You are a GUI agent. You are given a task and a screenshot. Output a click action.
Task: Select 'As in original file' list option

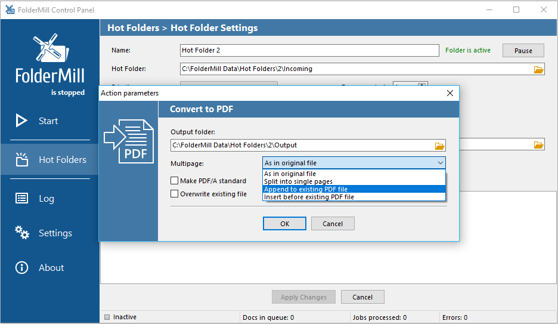click(x=290, y=174)
